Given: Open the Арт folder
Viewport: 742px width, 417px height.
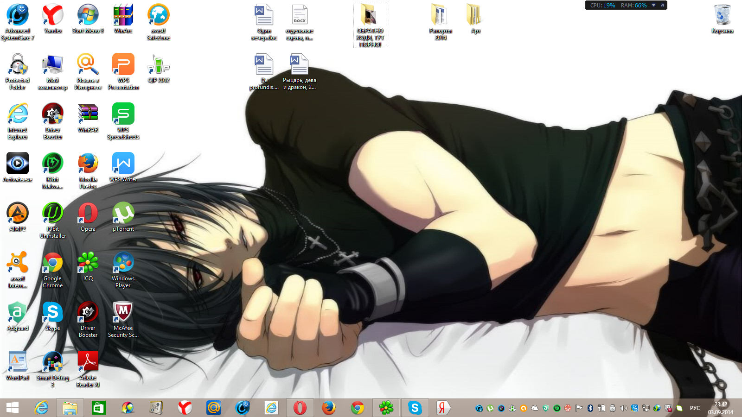Looking at the screenshot, I should pos(476,19).
